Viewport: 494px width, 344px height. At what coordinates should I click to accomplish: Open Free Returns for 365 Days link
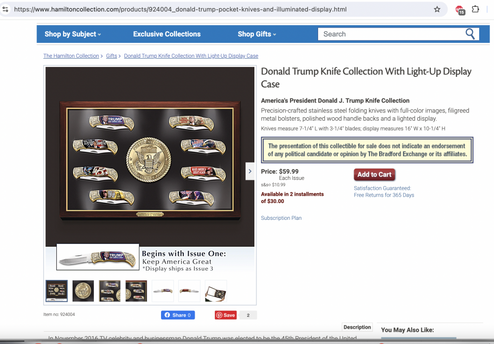click(x=384, y=195)
